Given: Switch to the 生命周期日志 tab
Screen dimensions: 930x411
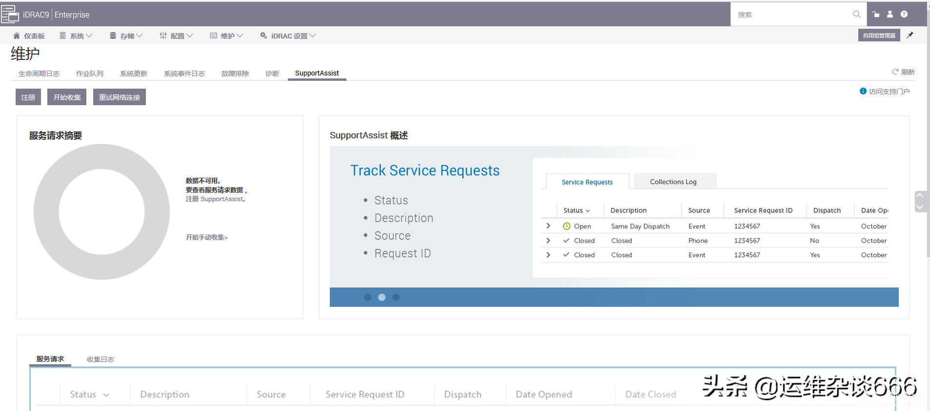Looking at the screenshot, I should (39, 74).
